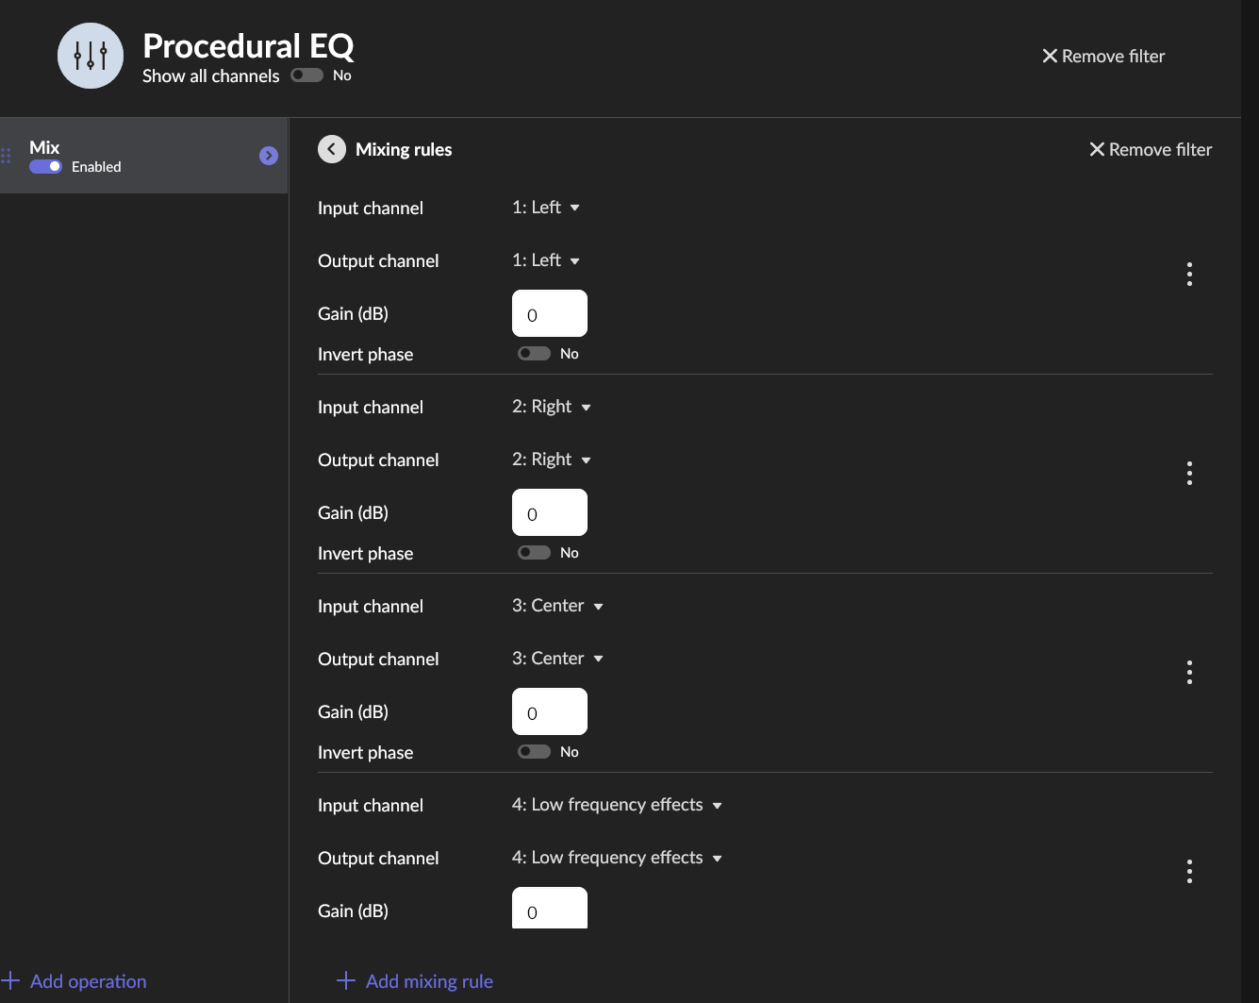Viewport: 1259px width, 1003px height.
Task: Open the Mix operation arrow icon
Action: [269, 156]
